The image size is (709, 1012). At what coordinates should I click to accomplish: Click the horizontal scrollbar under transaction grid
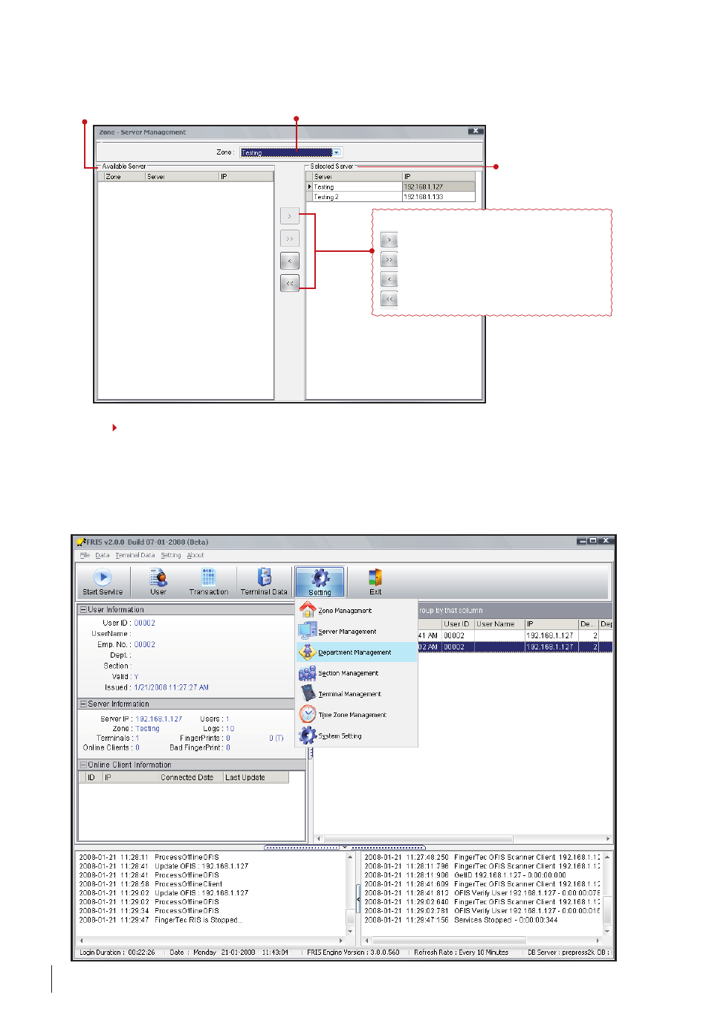(463, 839)
